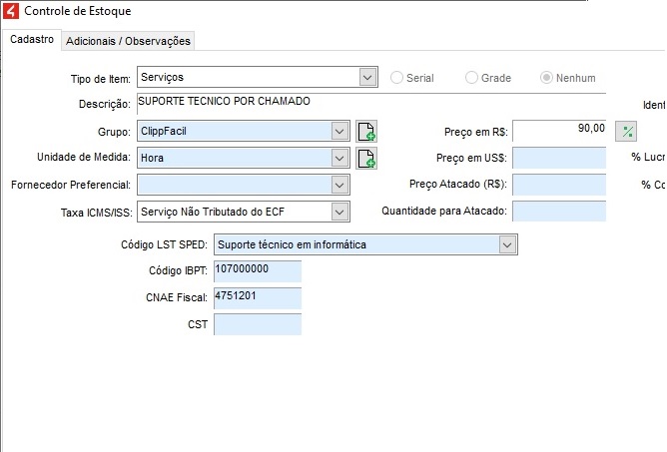Choose the Nenhum radio option
The height and width of the screenshot is (452, 667).
pyautogui.click(x=546, y=78)
